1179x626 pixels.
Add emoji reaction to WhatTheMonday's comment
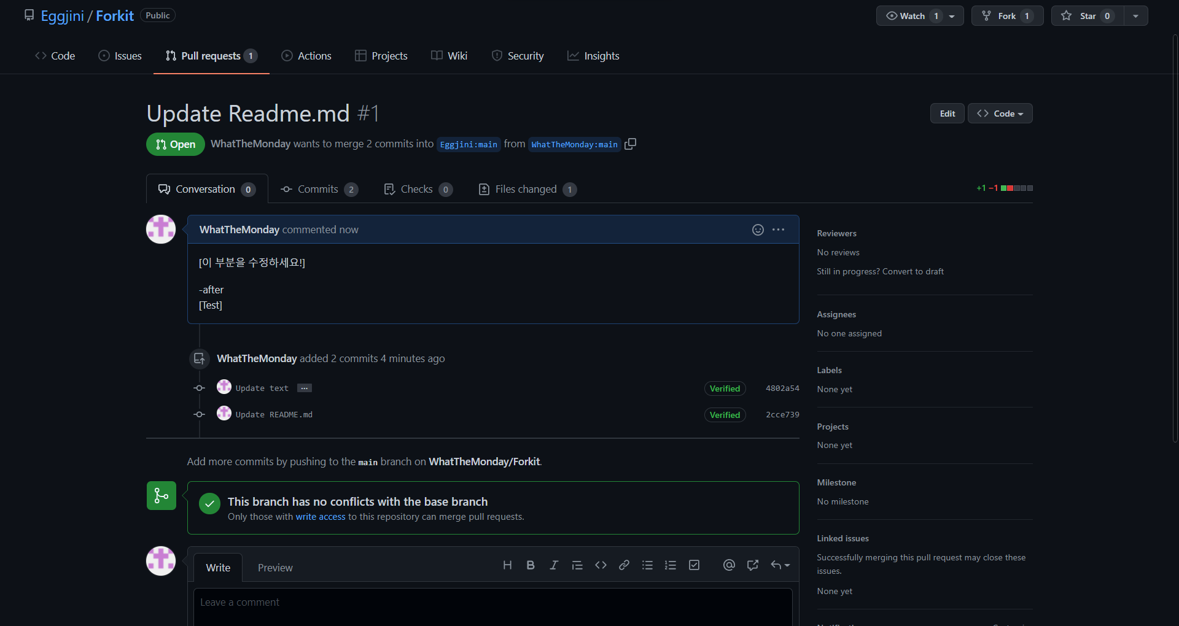click(758, 230)
